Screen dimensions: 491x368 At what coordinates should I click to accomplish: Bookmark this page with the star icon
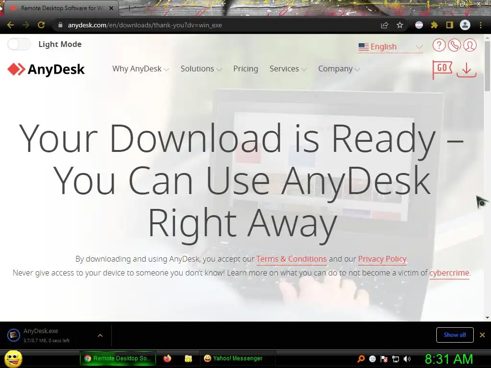(400, 25)
